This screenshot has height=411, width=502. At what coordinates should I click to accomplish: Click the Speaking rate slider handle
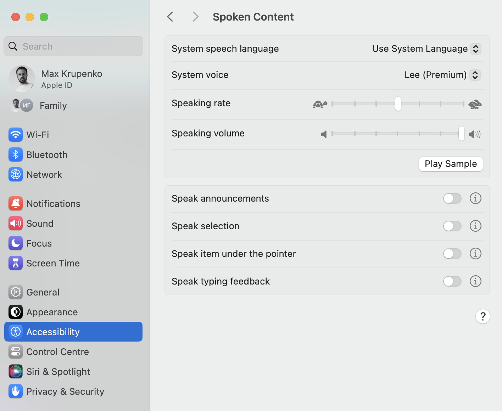coord(398,104)
